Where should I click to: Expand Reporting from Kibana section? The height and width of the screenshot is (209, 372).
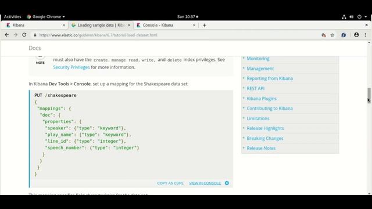point(270,78)
